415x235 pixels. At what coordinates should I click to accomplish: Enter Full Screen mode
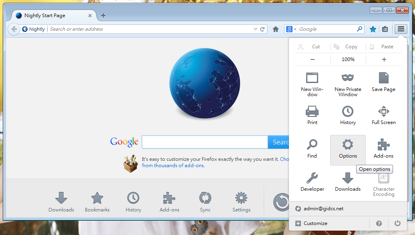tap(383, 115)
